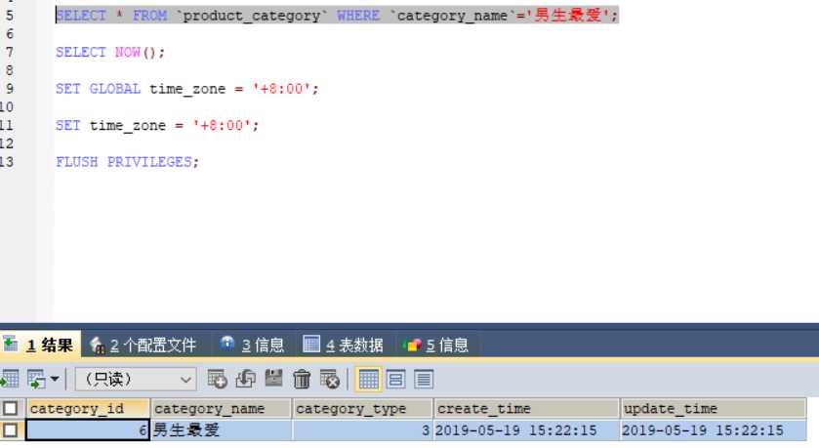819x448 pixels.
Task: Open the 5 信息 tab
Action: click(436, 345)
